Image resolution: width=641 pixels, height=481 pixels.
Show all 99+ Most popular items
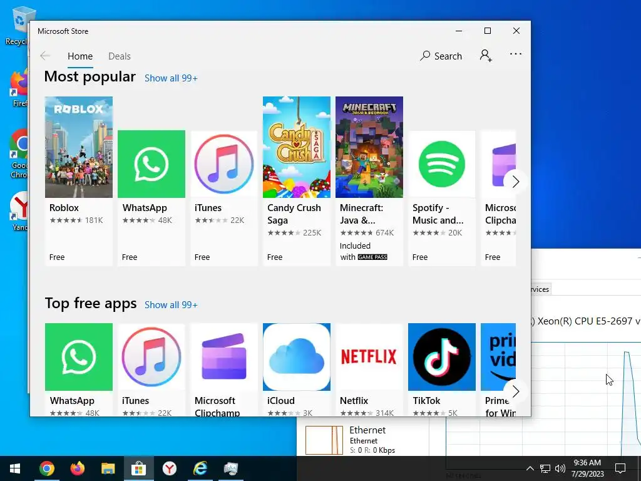[x=171, y=78]
